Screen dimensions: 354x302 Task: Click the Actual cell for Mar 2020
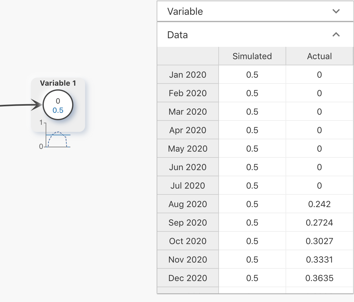pos(319,112)
